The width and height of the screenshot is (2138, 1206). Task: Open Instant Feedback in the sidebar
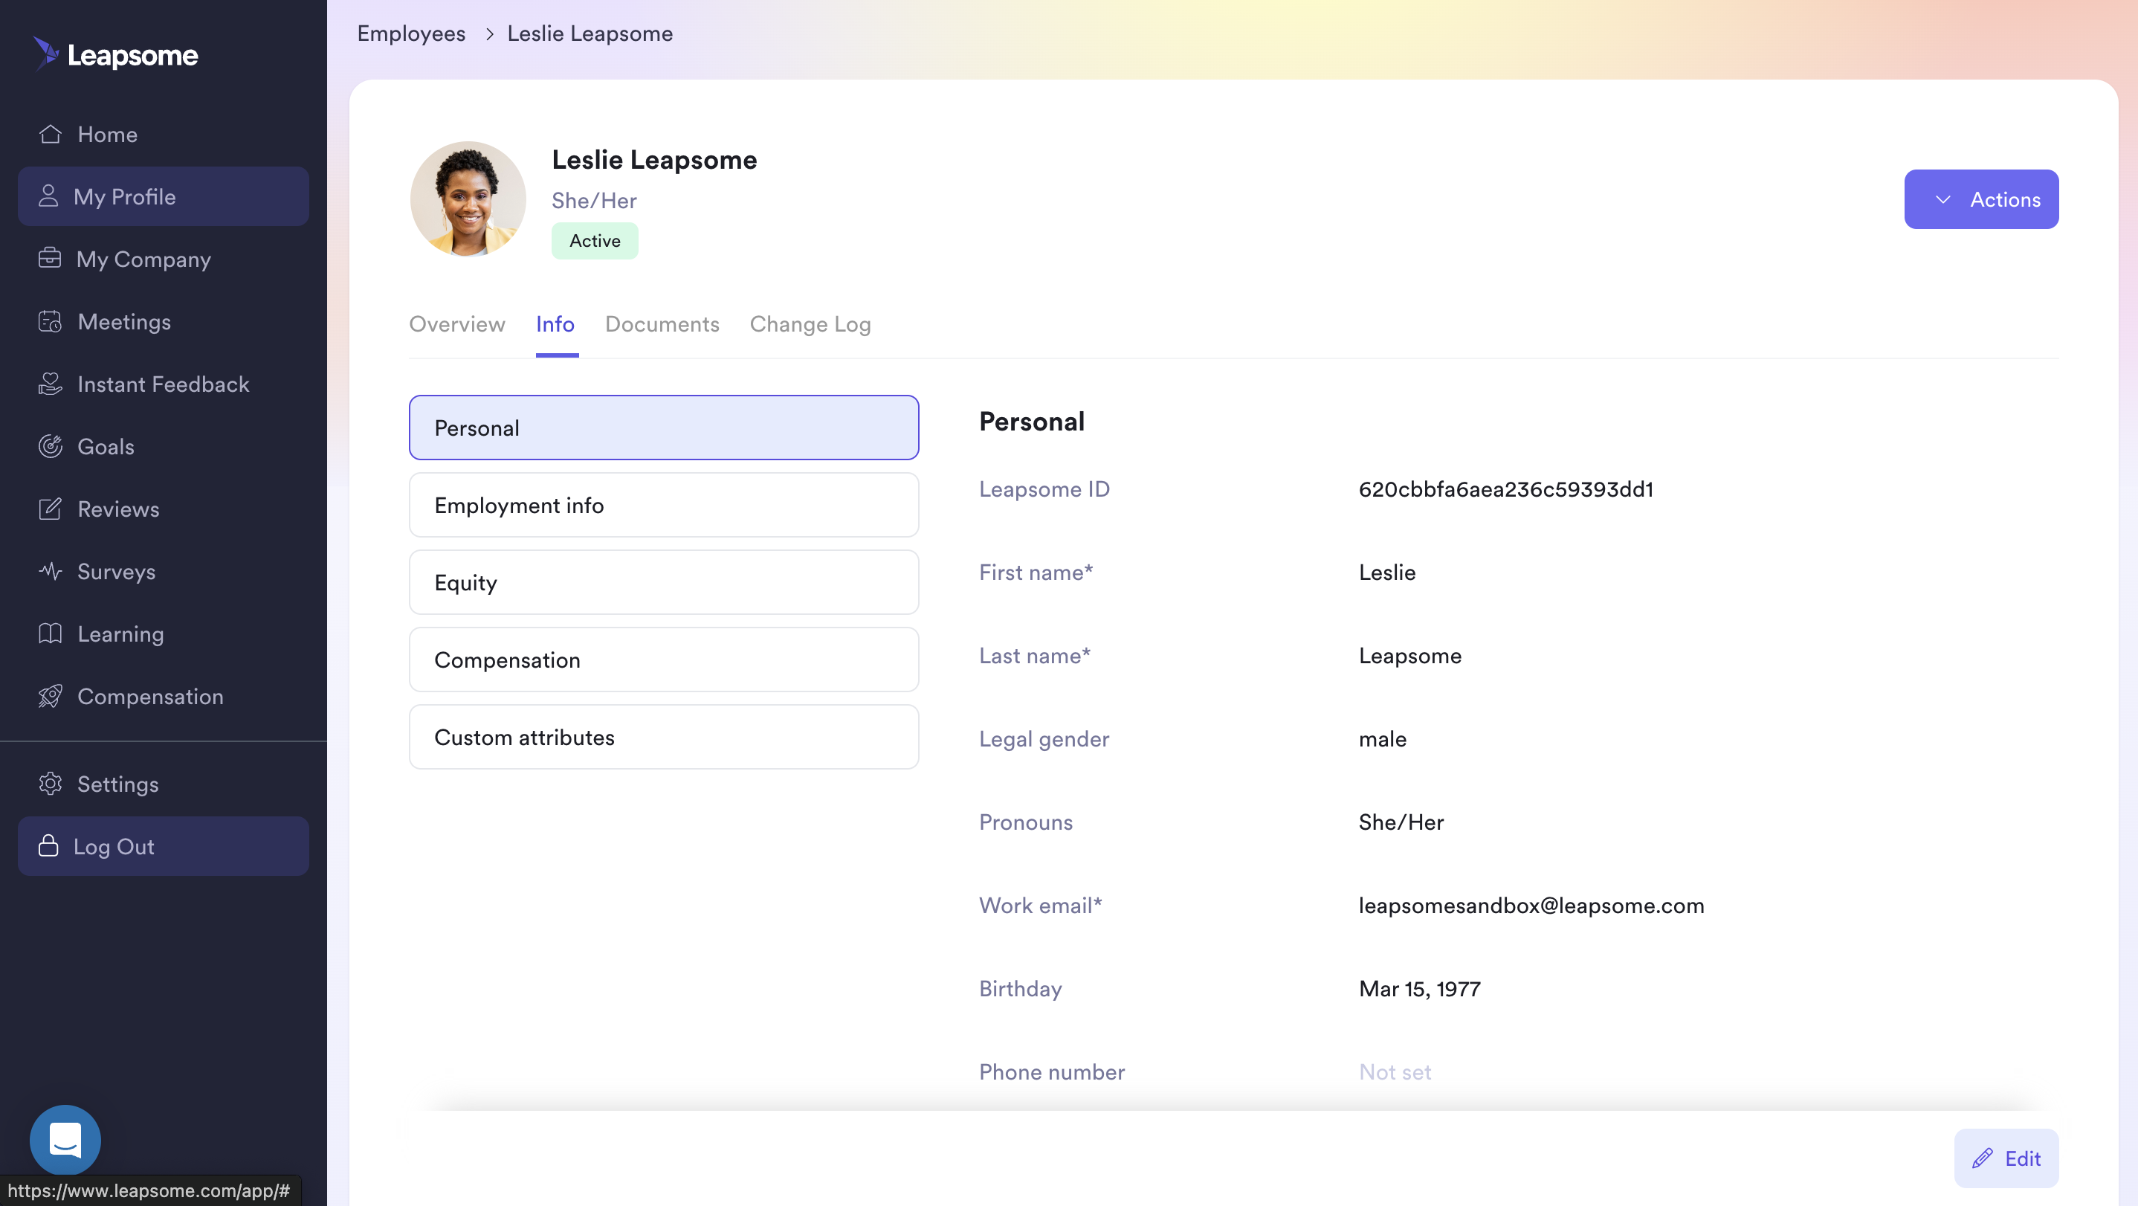(164, 384)
